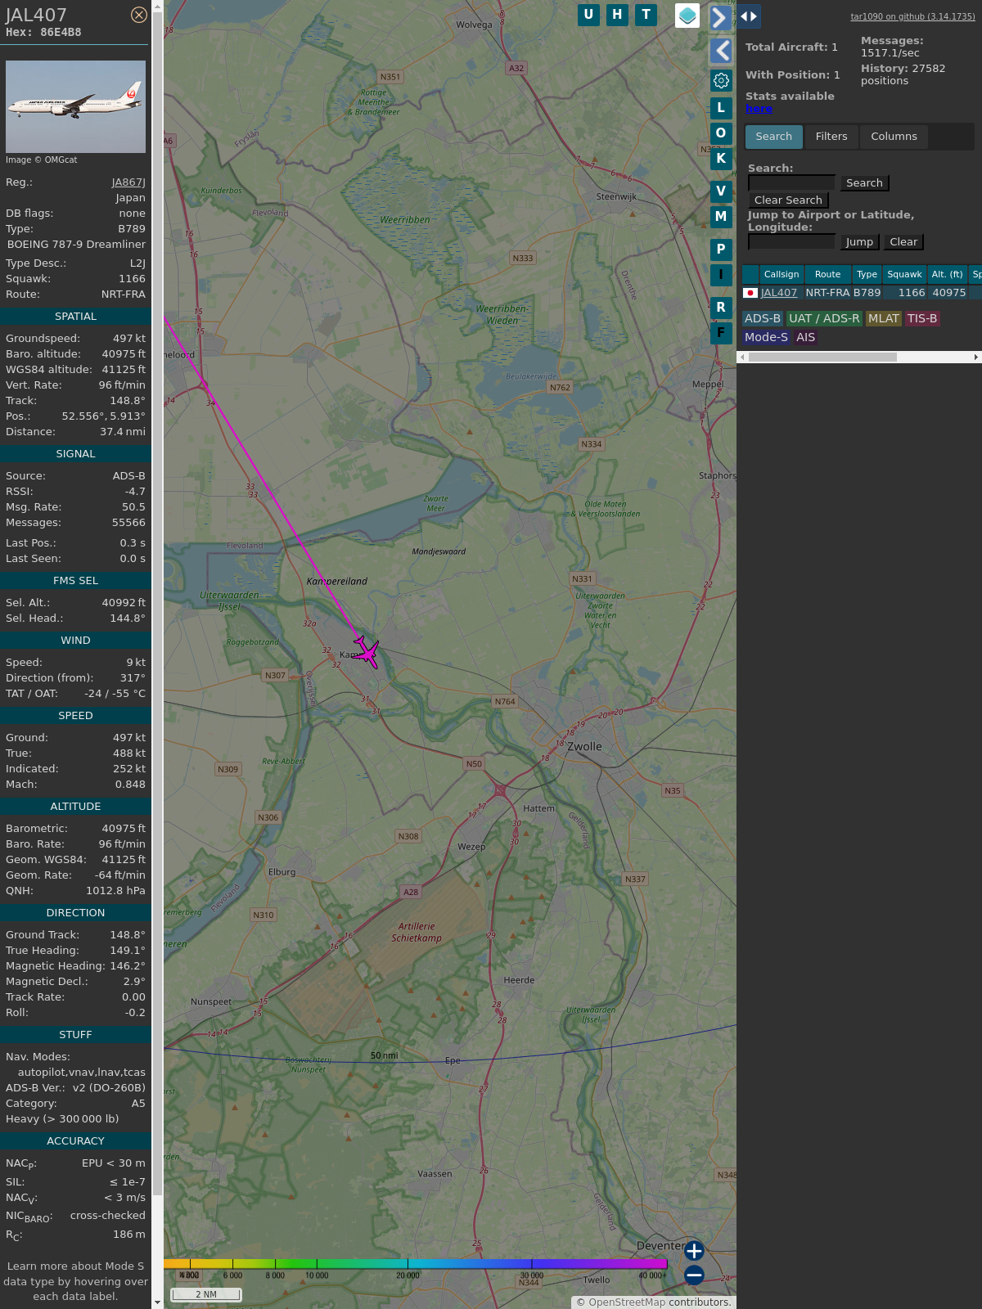
Task: Toggle the TIS-B source filter
Action: (922, 319)
